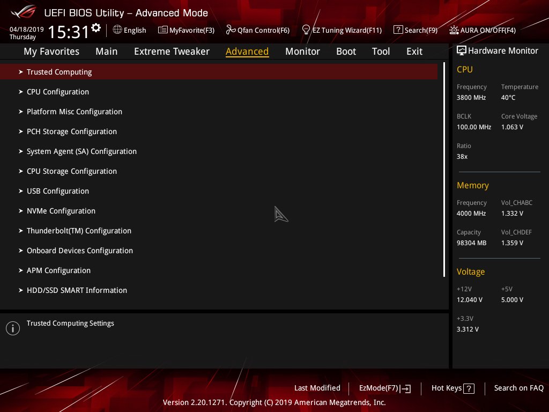Click the Ratio 38x value

pyautogui.click(x=462, y=157)
